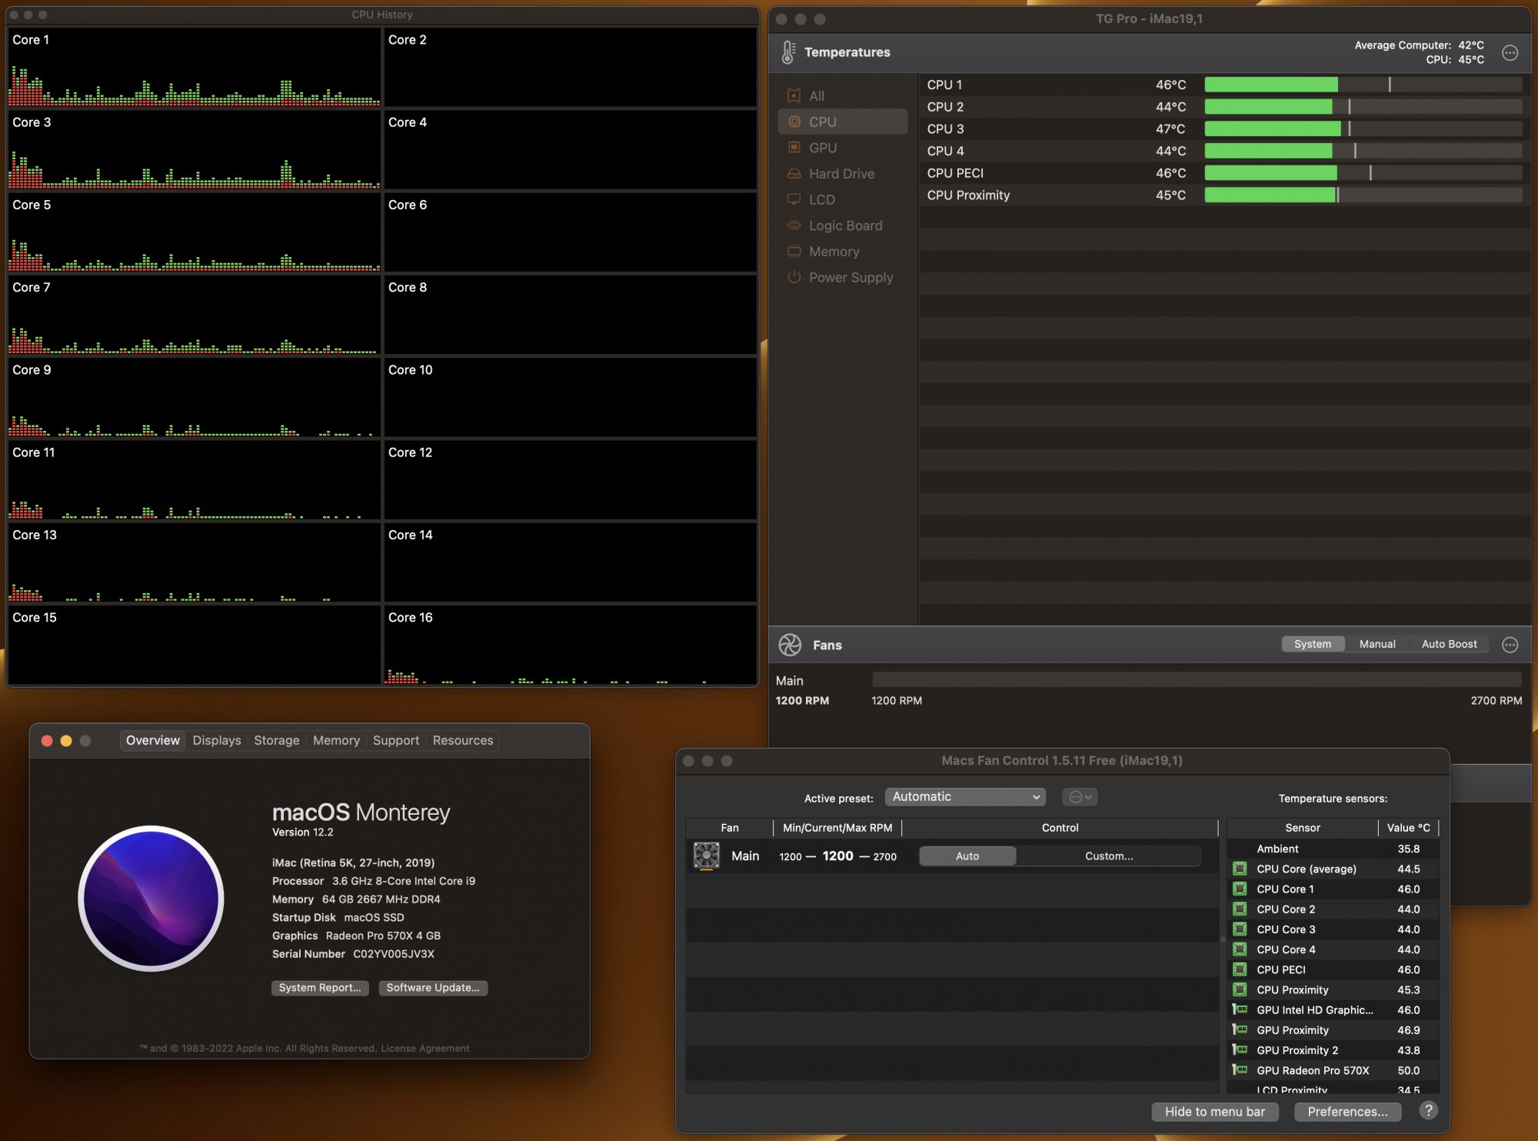Toggle to Manual fan control mode

(x=1377, y=644)
